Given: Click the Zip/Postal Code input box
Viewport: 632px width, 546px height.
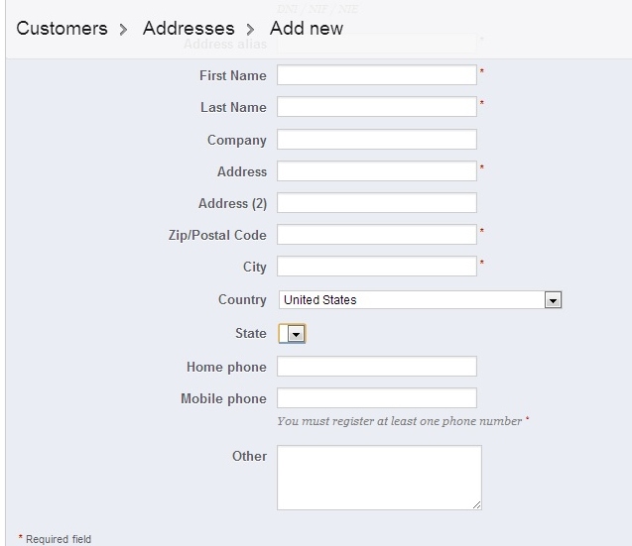Looking at the screenshot, I should click(377, 235).
